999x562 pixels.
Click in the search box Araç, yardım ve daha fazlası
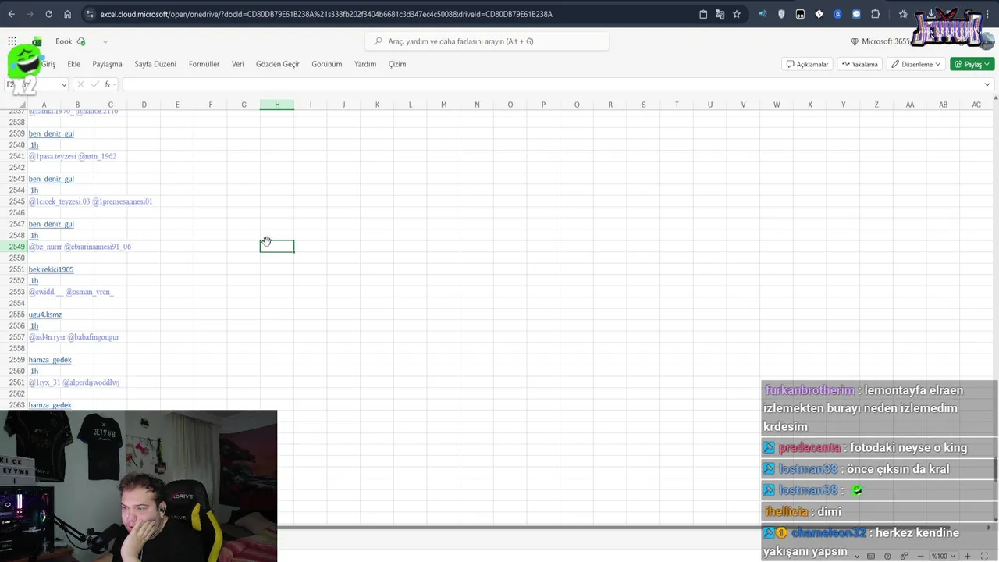487,41
